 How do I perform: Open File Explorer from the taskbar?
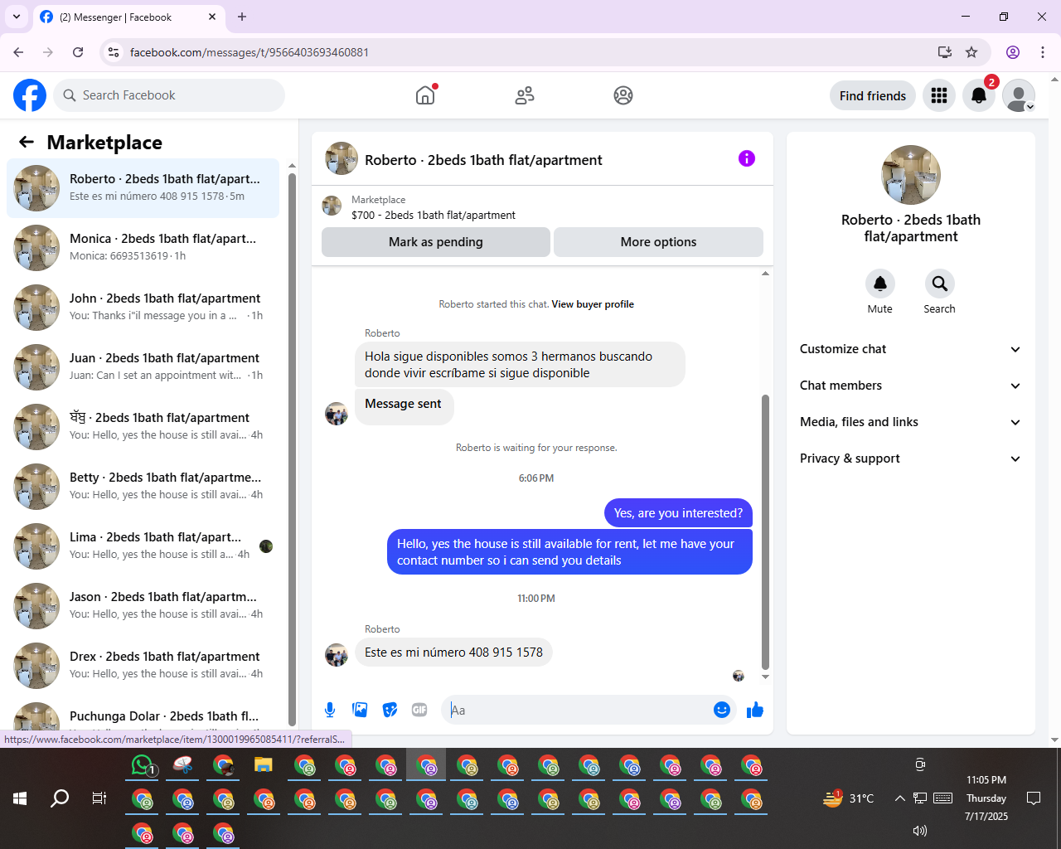click(264, 765)
